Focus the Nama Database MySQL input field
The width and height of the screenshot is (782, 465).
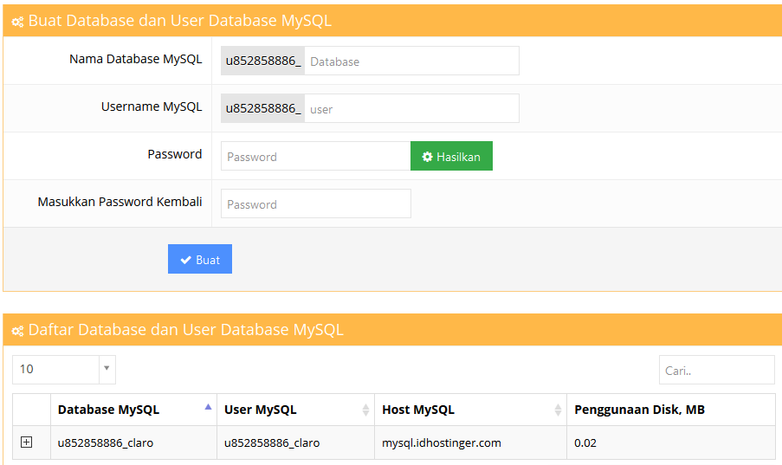[x=411, y=61]
